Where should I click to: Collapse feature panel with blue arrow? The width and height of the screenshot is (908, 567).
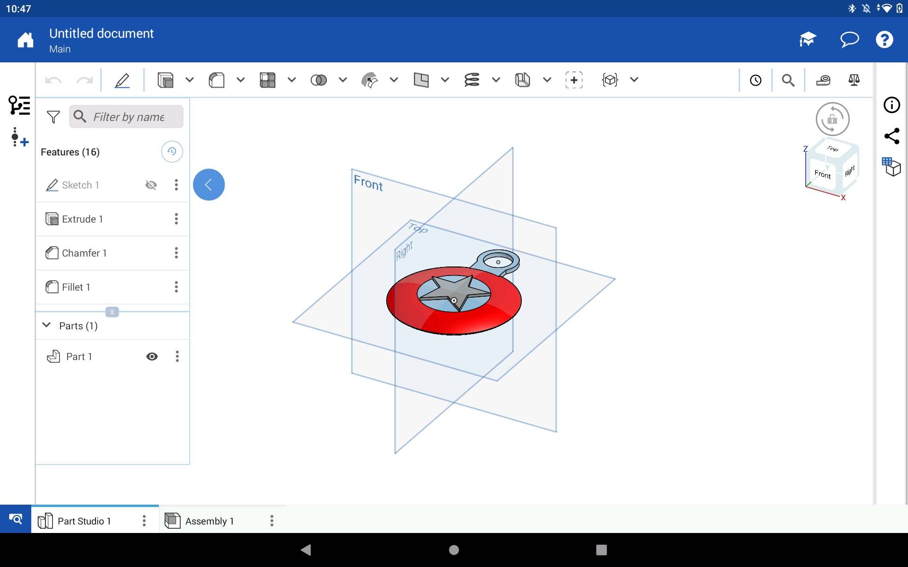[x=209, y=185]
